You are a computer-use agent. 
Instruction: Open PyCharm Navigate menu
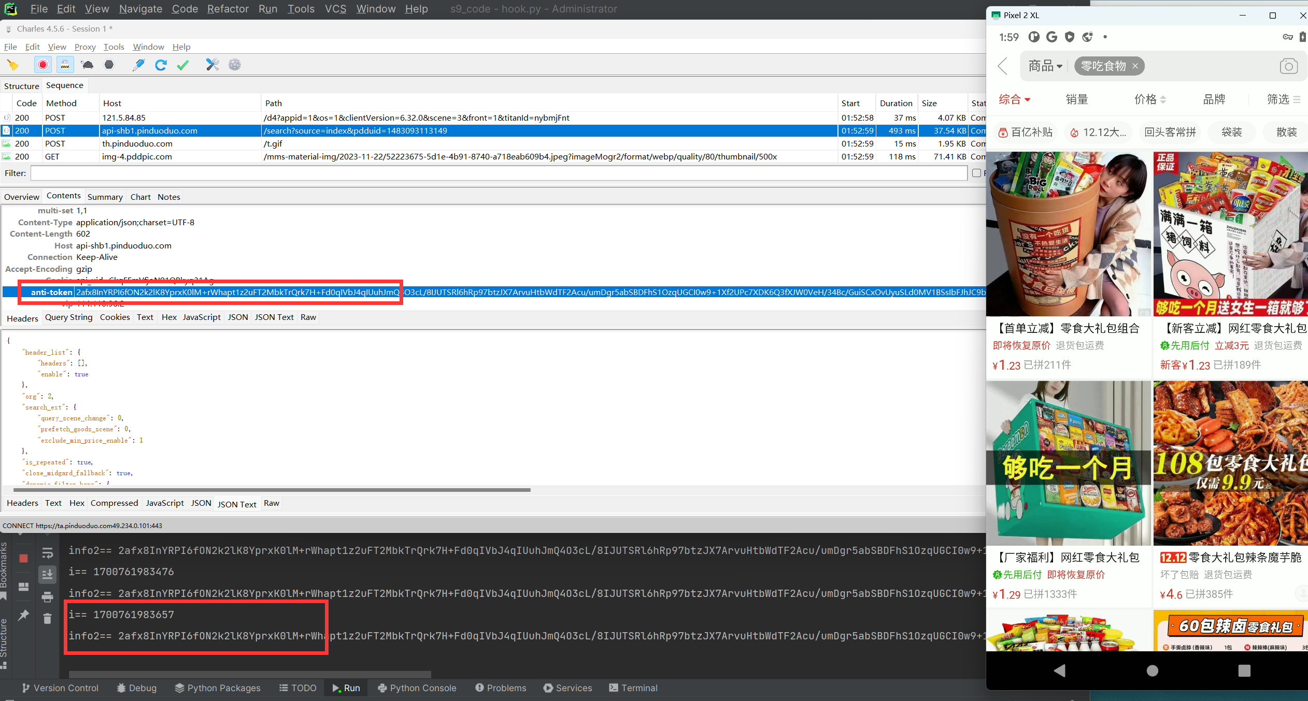[x=140, y=9]
